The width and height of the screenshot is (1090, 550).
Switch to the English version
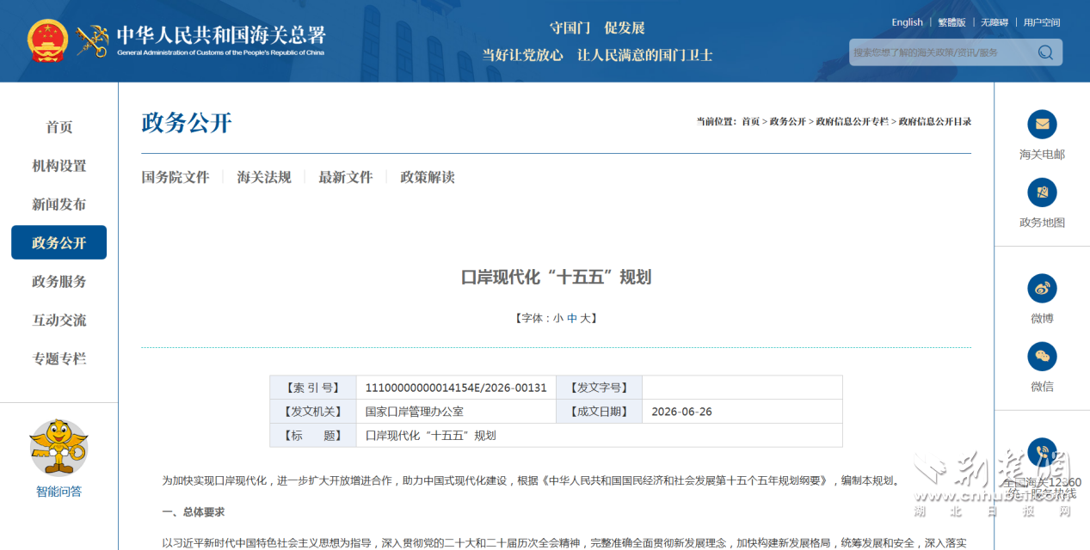(907, 22)
